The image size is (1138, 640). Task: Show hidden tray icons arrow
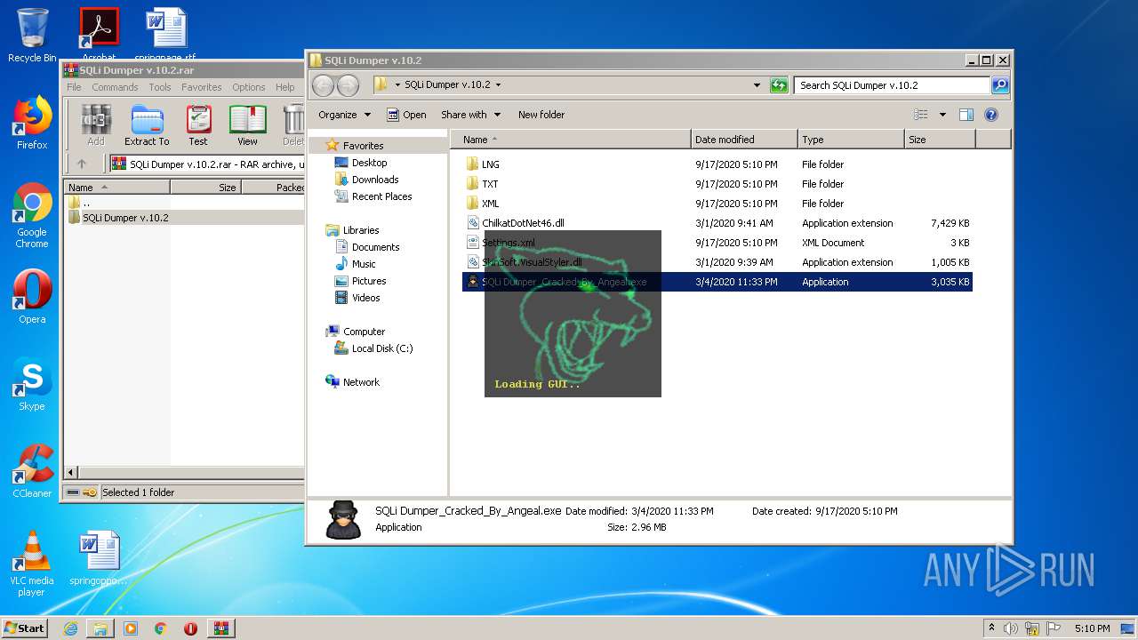click(x=991, y=628)
